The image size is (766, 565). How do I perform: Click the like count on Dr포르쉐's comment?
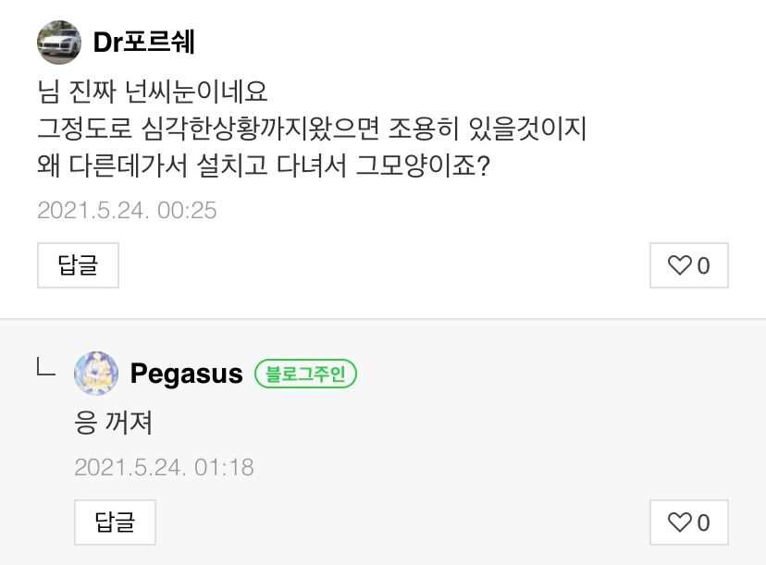pos(703,266)
